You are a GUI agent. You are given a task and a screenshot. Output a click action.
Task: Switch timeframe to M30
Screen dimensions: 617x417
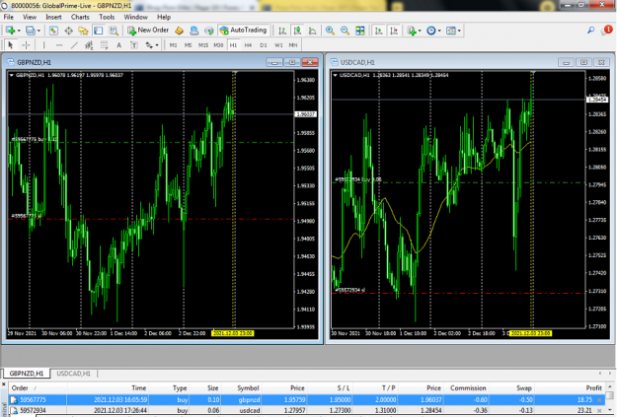tap(218, 45)
